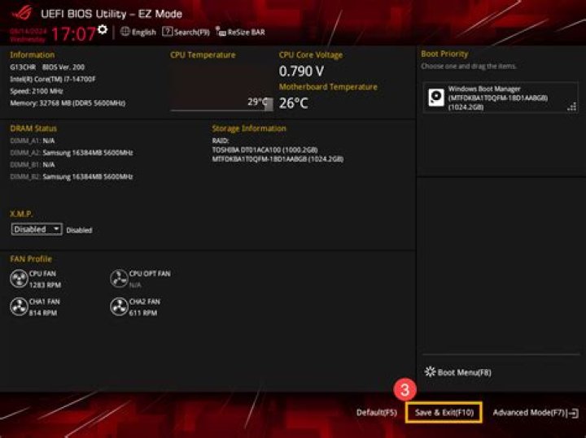
Task: Click Default(F5) button
Action: tap(376, 413)
